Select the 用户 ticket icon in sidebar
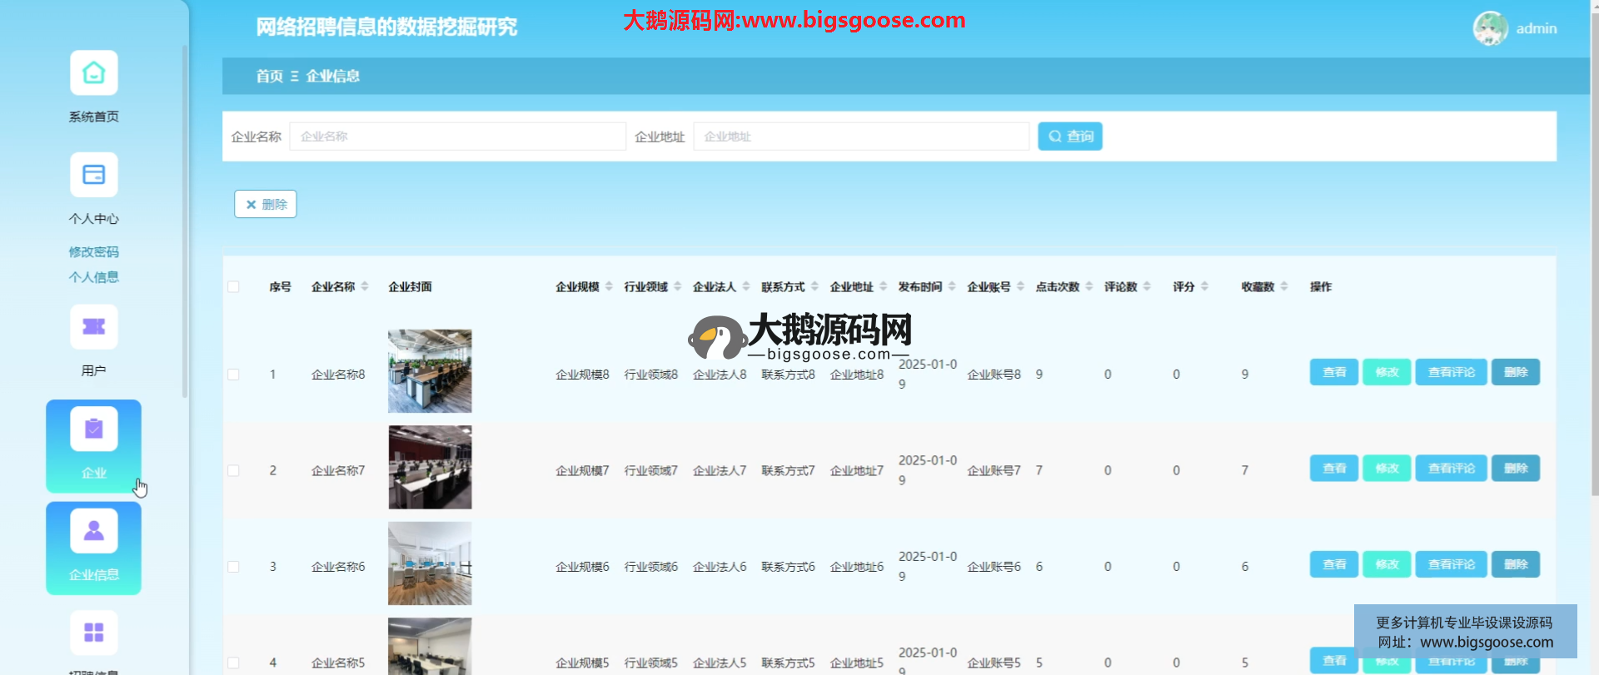This screenshot has height=675, width=1599. click(93, 327)
